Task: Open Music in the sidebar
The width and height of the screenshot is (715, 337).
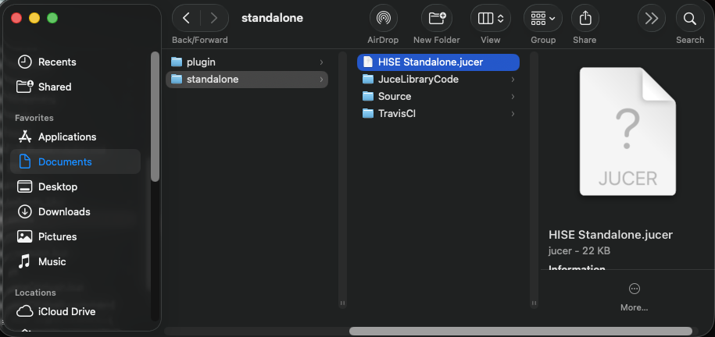Action: [75, 262]
